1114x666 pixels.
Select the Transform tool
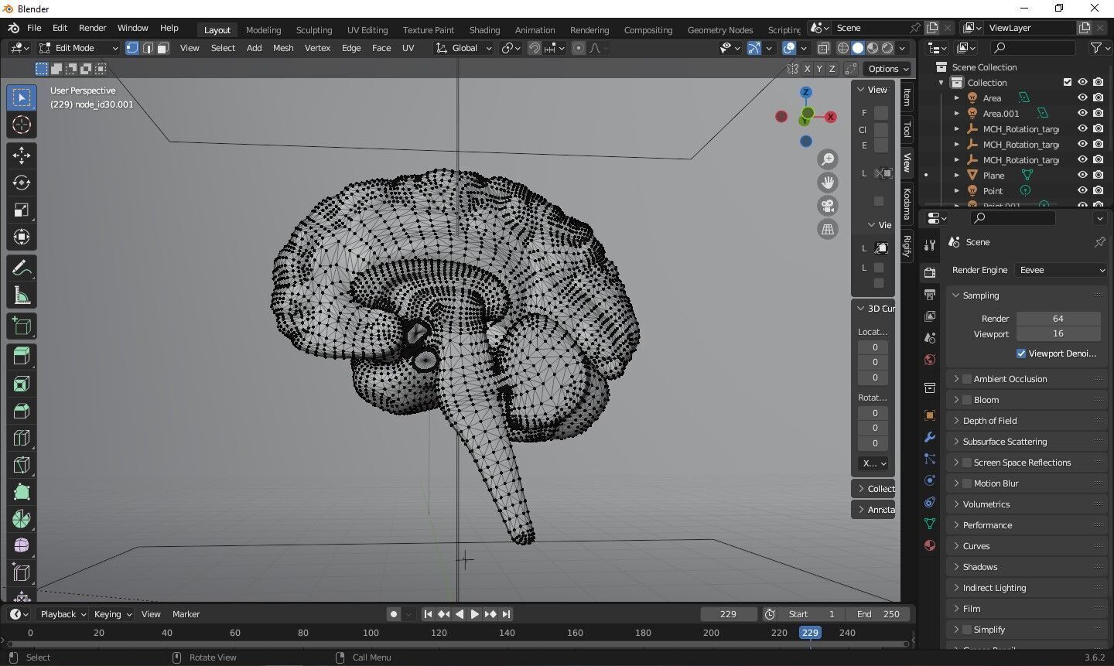click(x=22, y=237)
